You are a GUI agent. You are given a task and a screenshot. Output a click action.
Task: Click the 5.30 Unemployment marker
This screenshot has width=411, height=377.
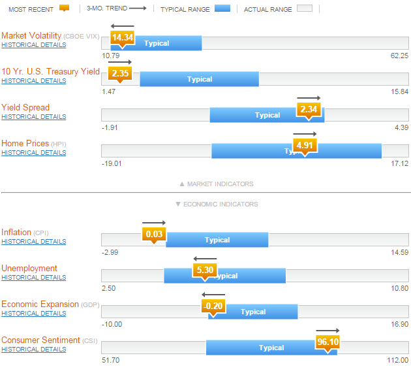click(x=204, y=270)
